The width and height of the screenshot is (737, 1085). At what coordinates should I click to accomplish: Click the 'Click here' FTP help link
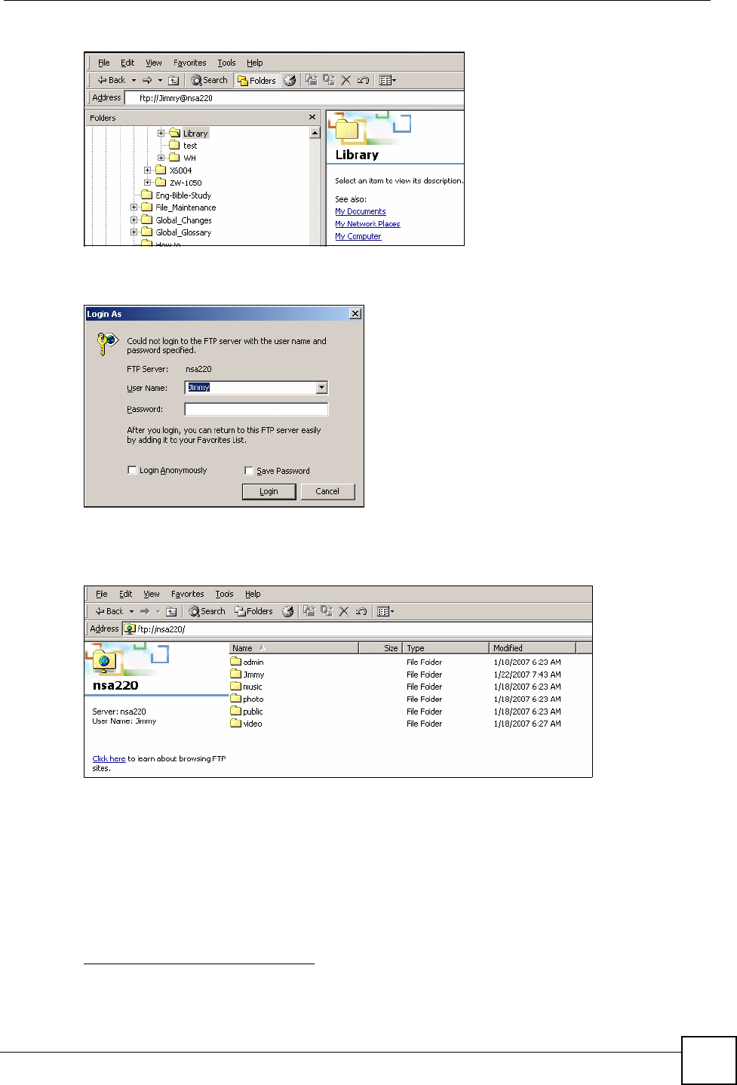(x=109, y=759)
